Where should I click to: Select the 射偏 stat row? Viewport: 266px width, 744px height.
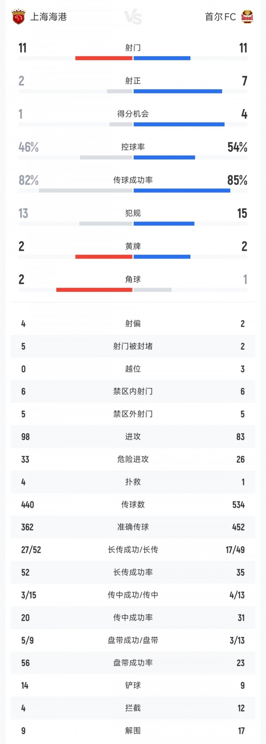(133, 323)
